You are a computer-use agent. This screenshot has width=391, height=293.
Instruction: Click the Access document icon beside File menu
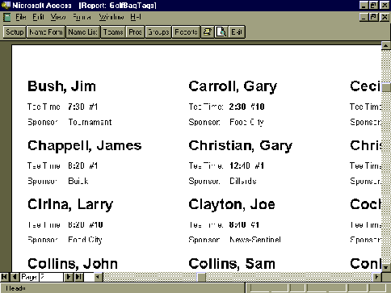click(6, 18)
